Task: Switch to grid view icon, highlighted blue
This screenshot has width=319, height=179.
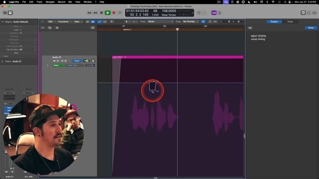Action: tap(93, 21)
